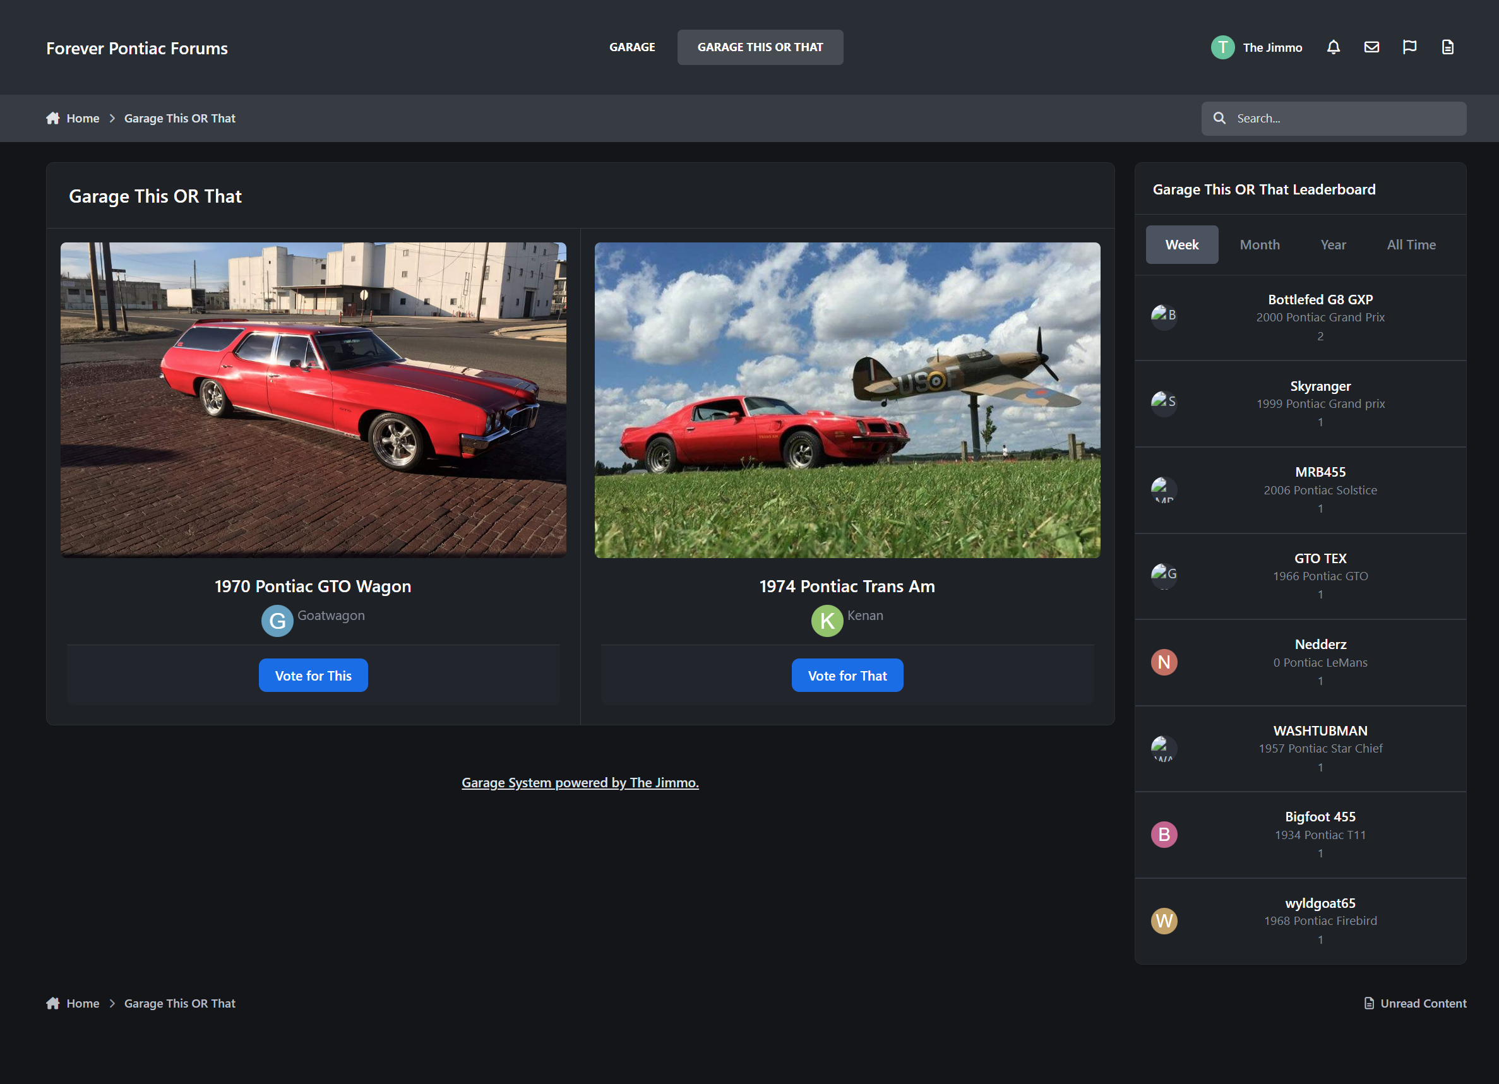Vote for This GTO Wagon

click(x=313, y=676)
